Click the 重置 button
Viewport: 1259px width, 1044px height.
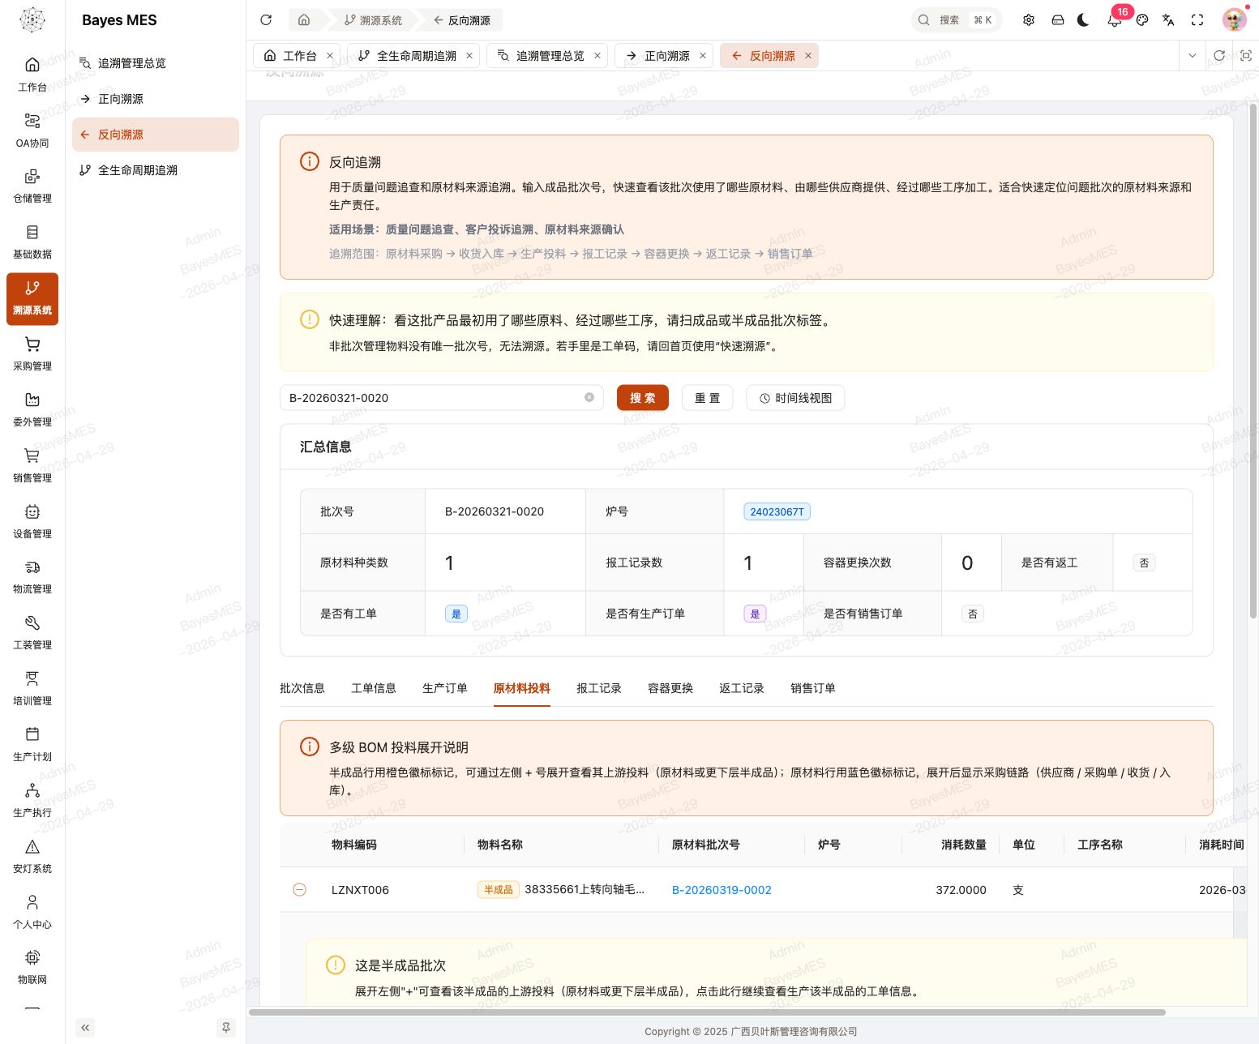pos(708,398)
